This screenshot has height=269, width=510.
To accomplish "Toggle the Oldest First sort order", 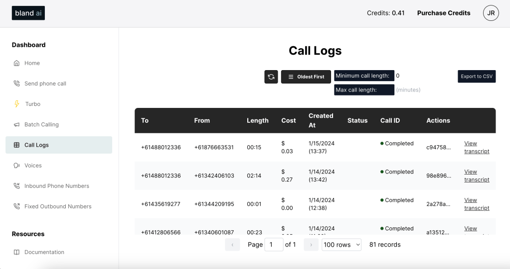I will coord(306,77).
